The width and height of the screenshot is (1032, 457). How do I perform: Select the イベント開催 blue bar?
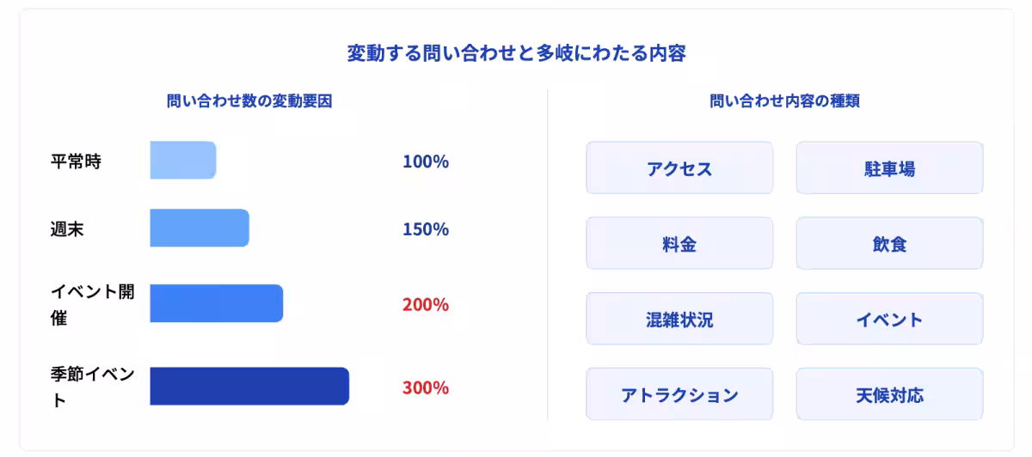[216, 304]
